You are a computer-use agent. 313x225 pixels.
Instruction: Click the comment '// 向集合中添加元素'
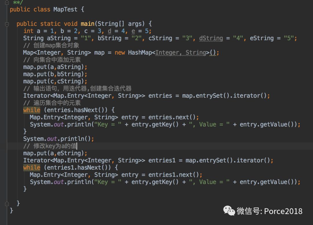[52, 60]
